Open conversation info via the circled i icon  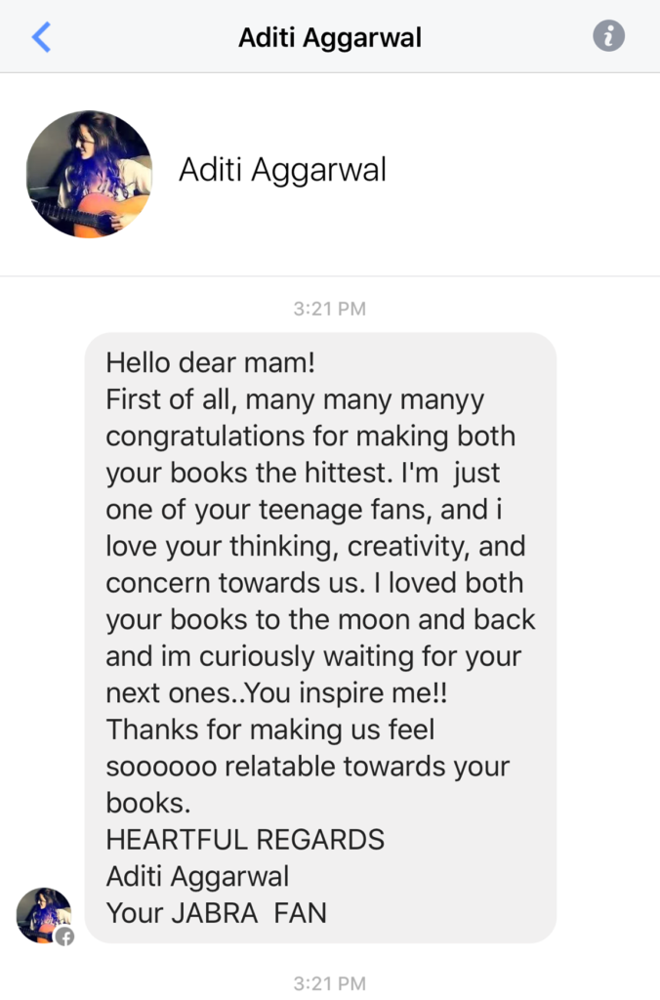point(608,35)
